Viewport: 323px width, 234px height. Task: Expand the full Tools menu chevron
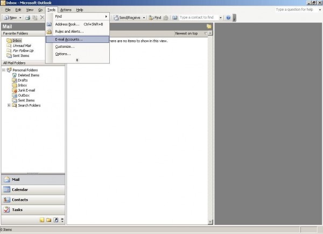[77, 60]
